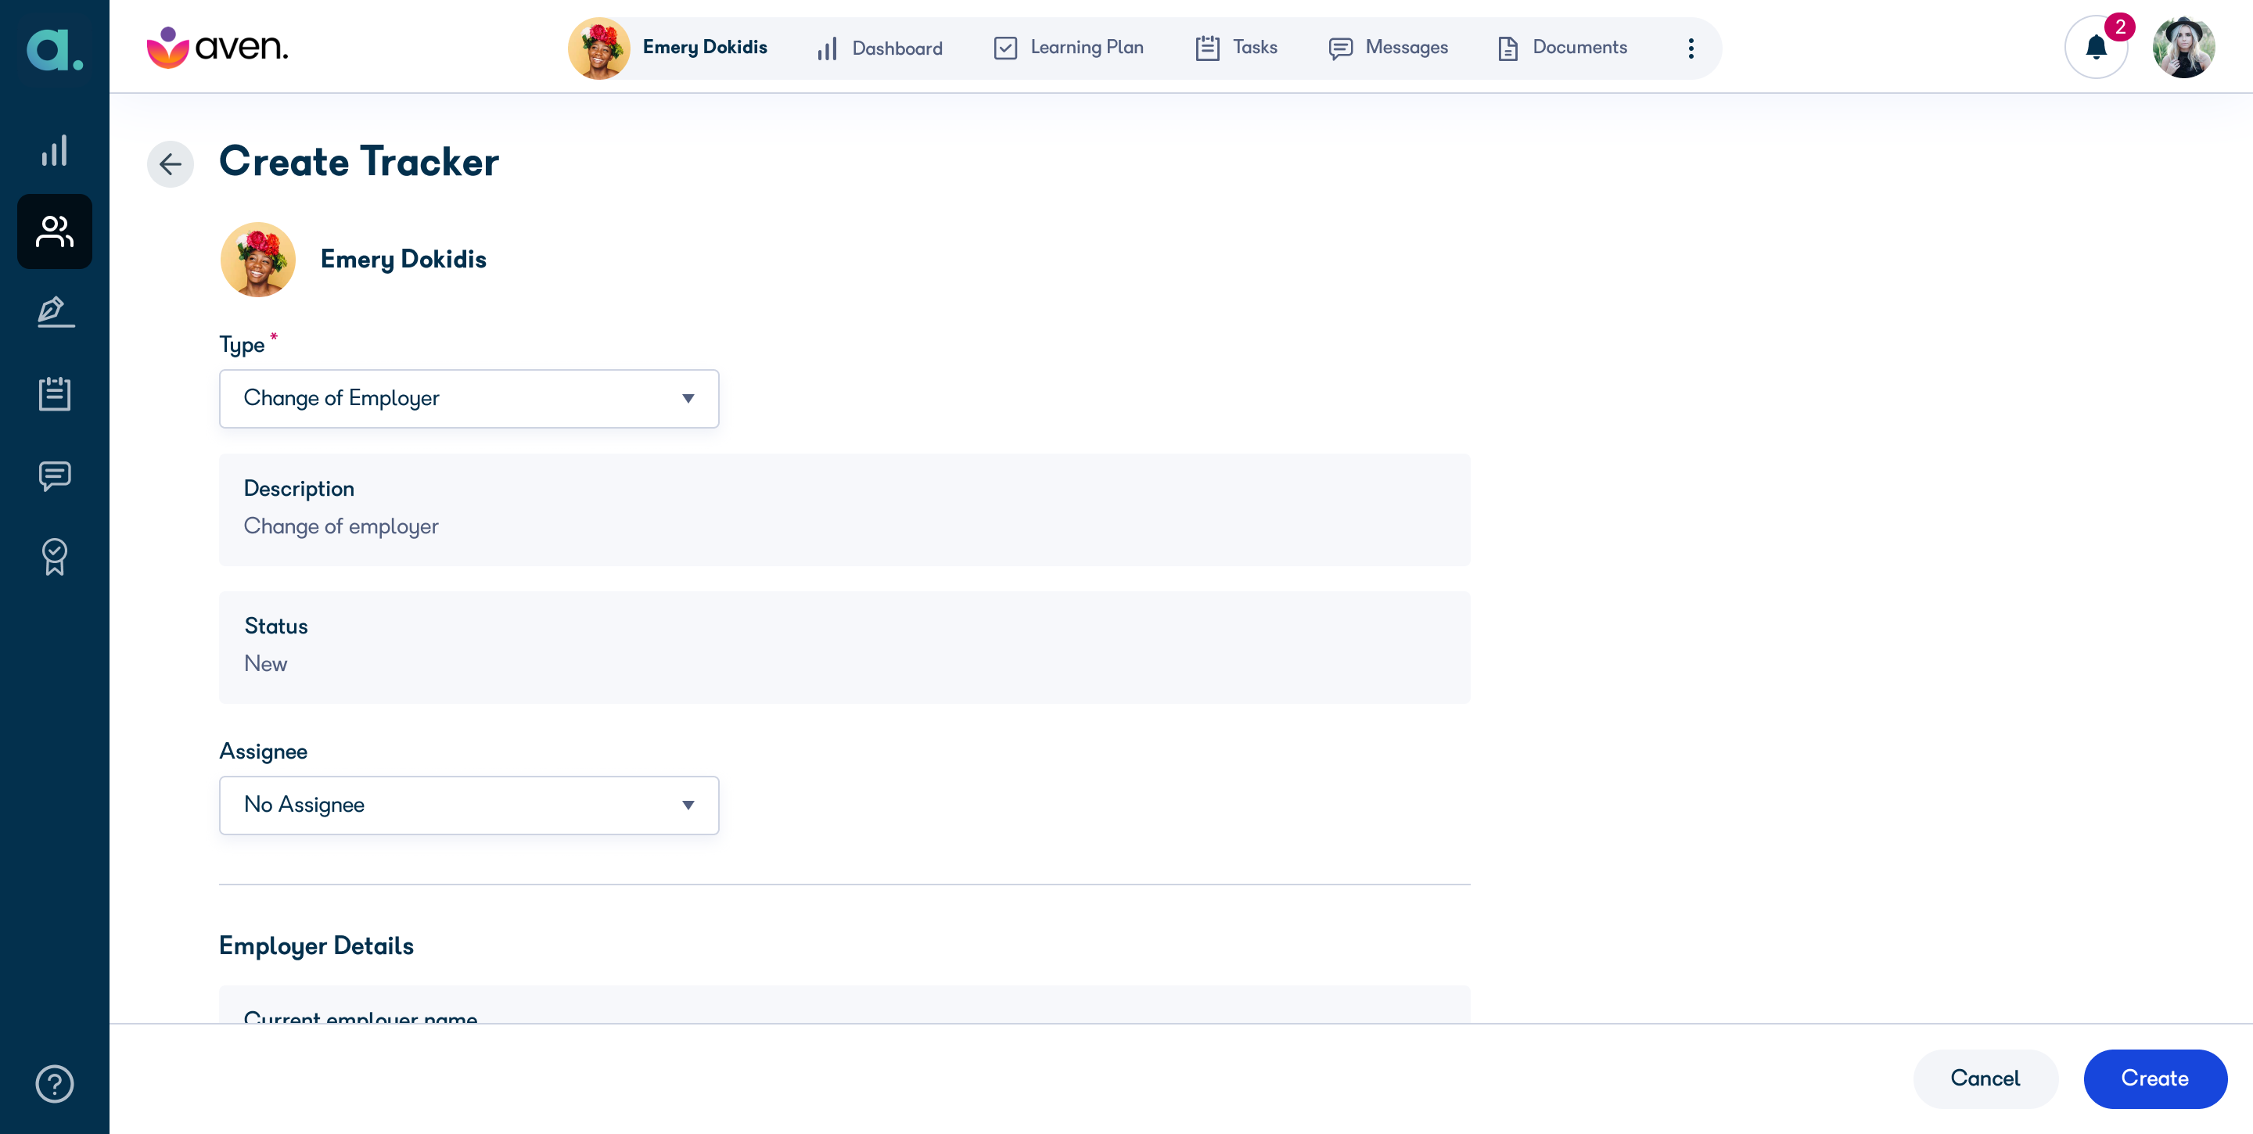
Task: Click Emery Dokidis photo under Create Tracker
Action: click(x=258, y=260)
